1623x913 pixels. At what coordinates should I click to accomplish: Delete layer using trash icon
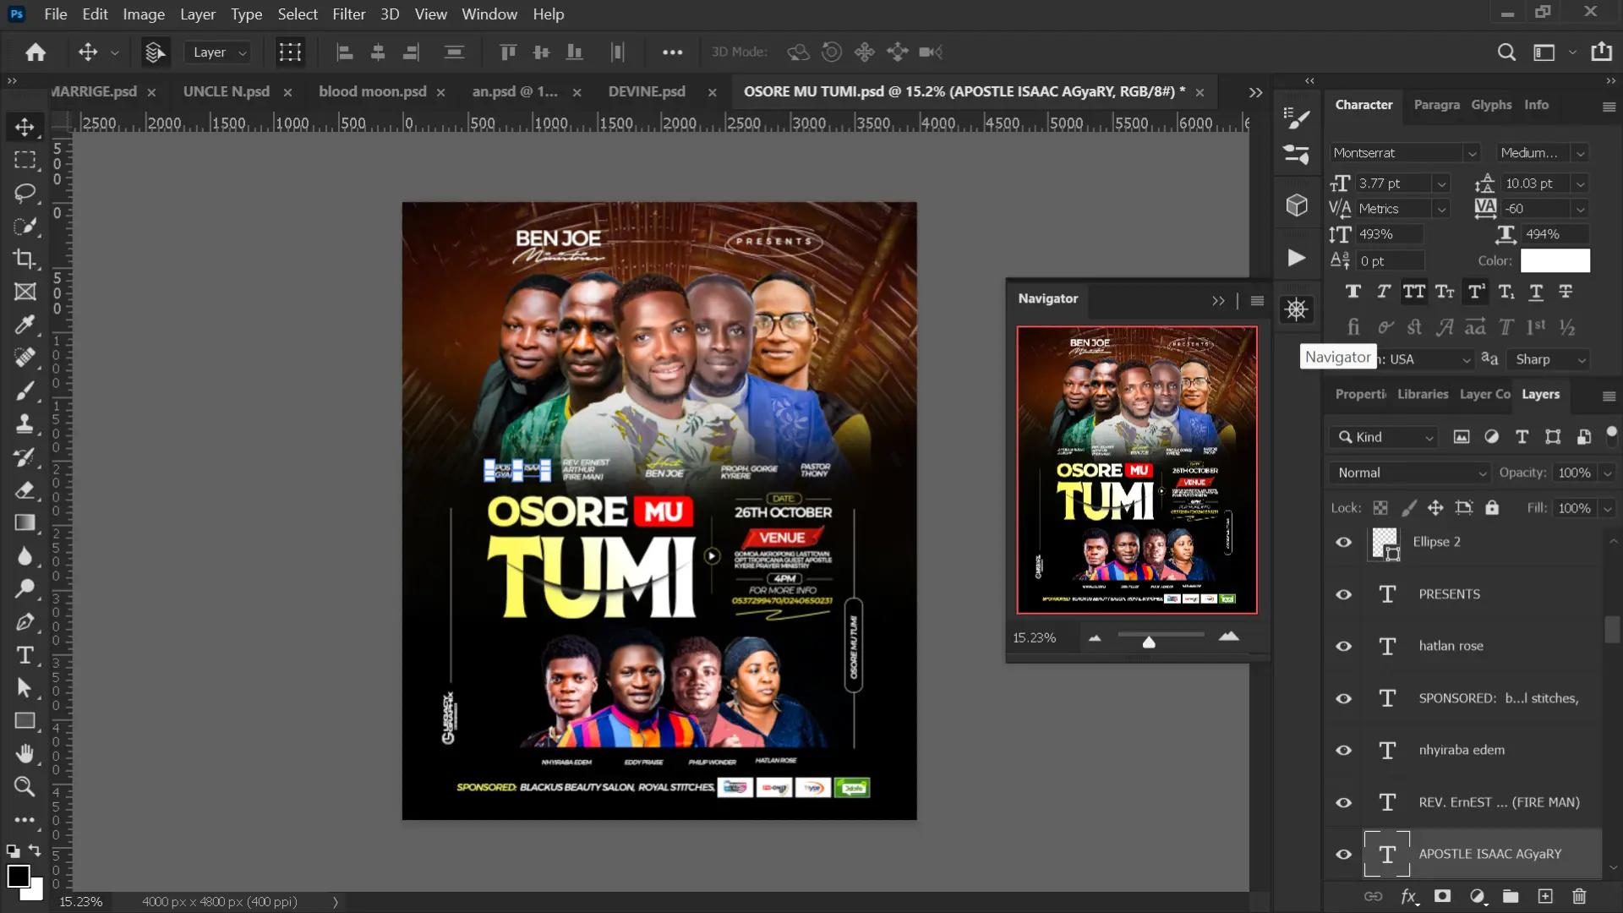(x=1579, y=896)
